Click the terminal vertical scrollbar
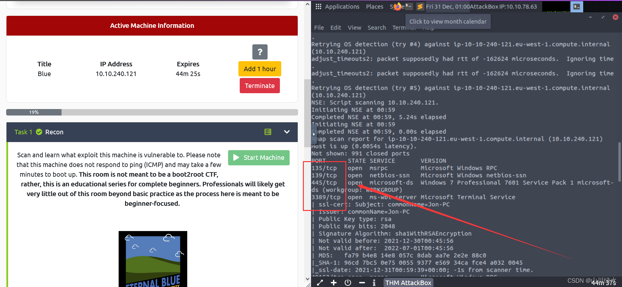This screenshot has width=622, height=287. click(620, 162)
